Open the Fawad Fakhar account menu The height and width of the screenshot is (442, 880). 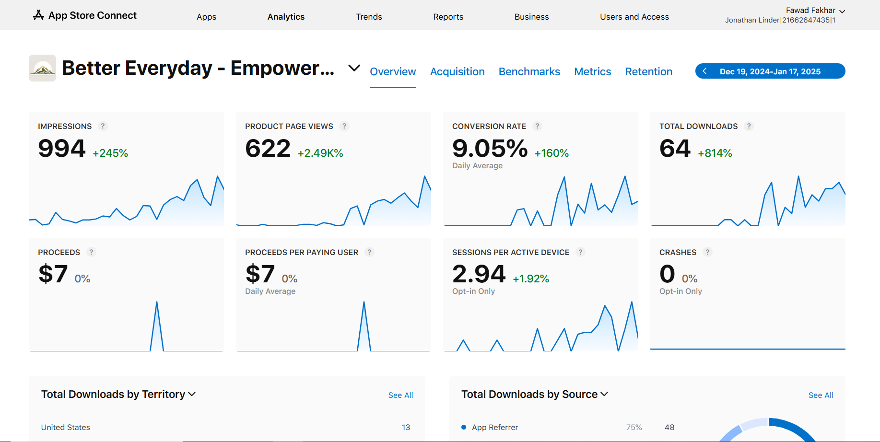pyautogui.click(x=815, y=11)
